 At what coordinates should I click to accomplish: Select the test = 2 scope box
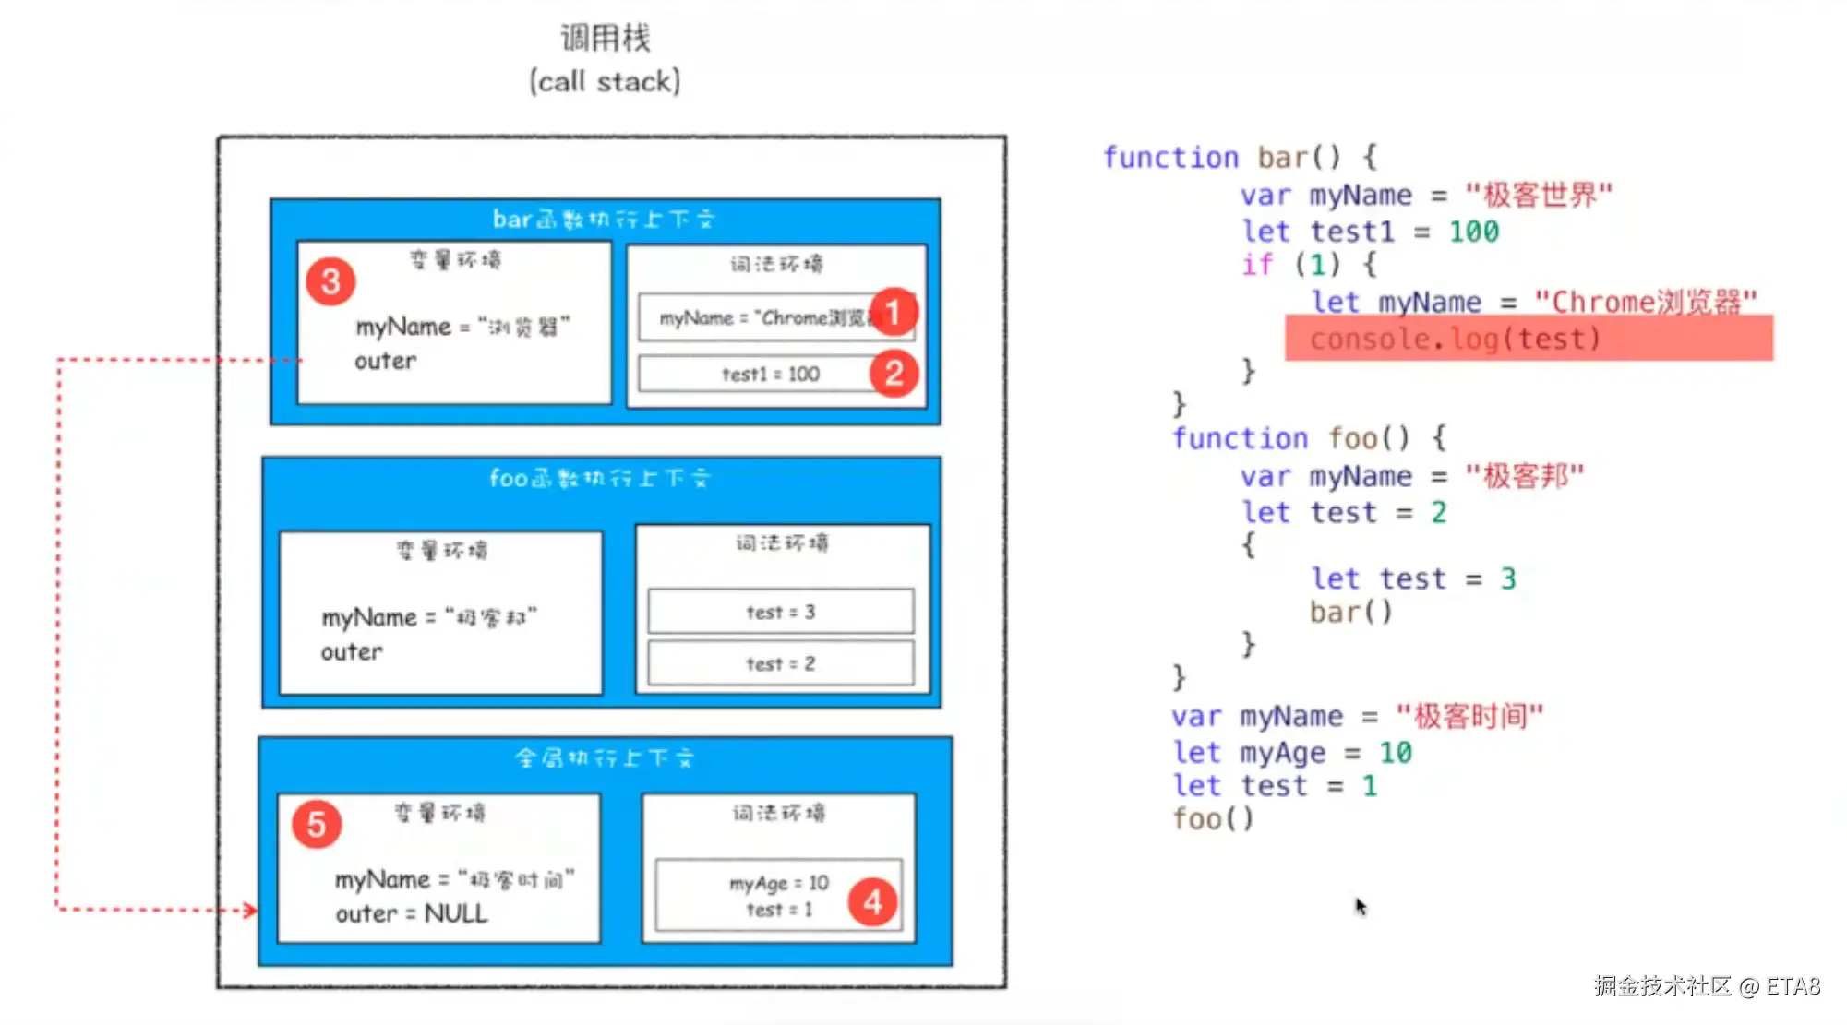click(x=781, y=663)
